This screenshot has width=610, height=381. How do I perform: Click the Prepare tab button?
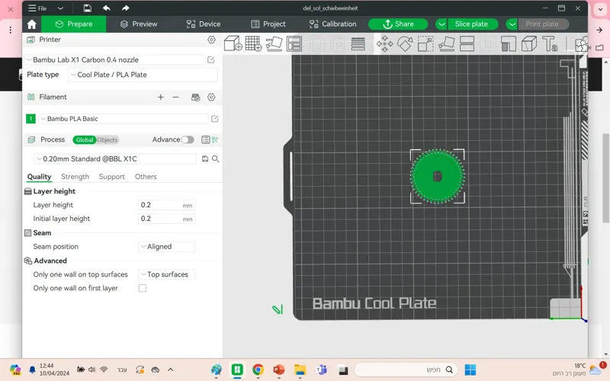[74, 24]
